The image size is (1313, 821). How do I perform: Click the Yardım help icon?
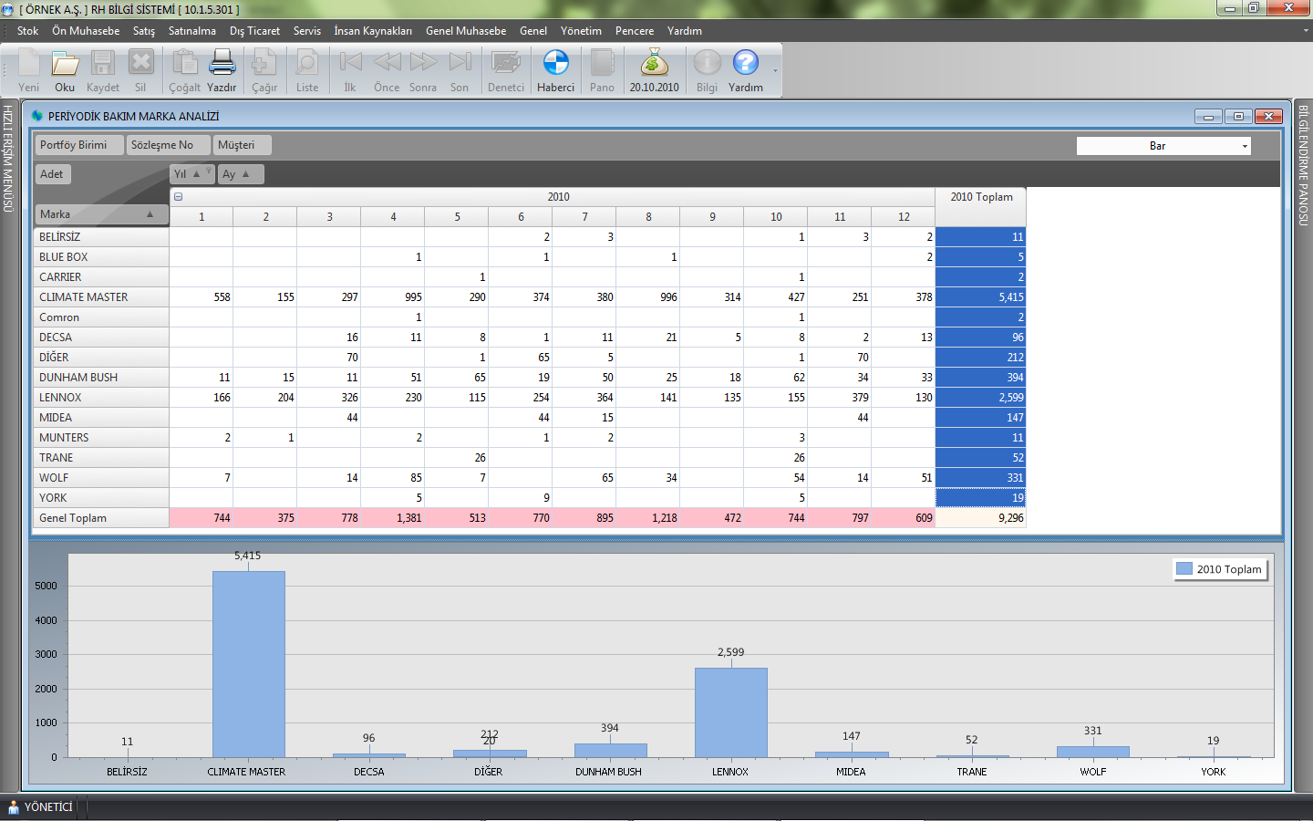745,64
